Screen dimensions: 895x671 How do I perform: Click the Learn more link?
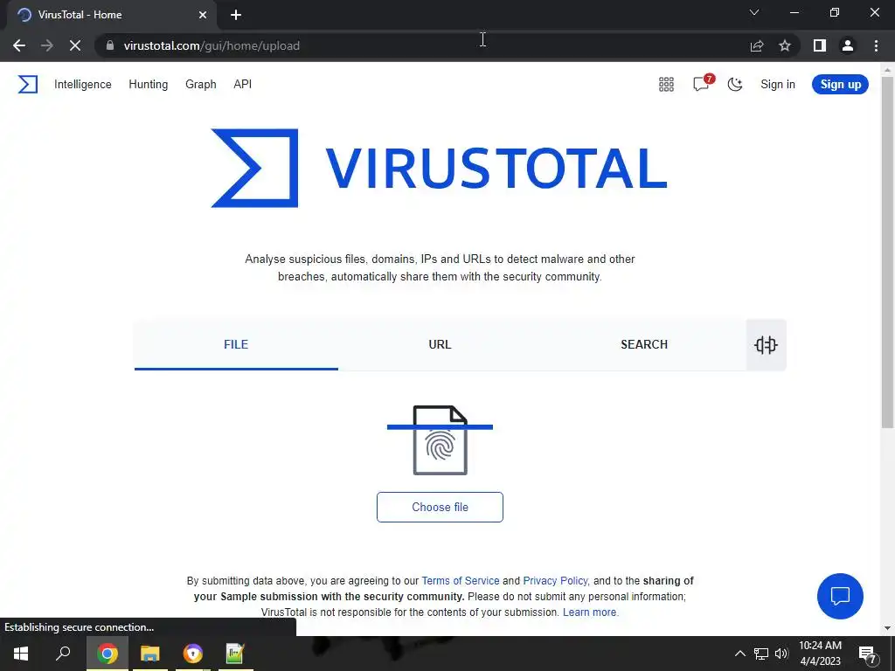click(590, 612)
